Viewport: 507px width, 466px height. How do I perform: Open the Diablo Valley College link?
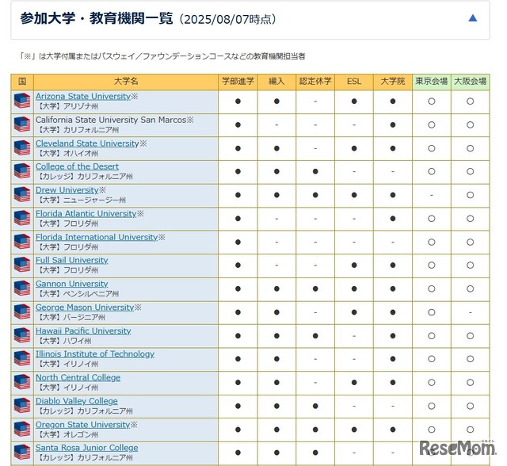77,401
